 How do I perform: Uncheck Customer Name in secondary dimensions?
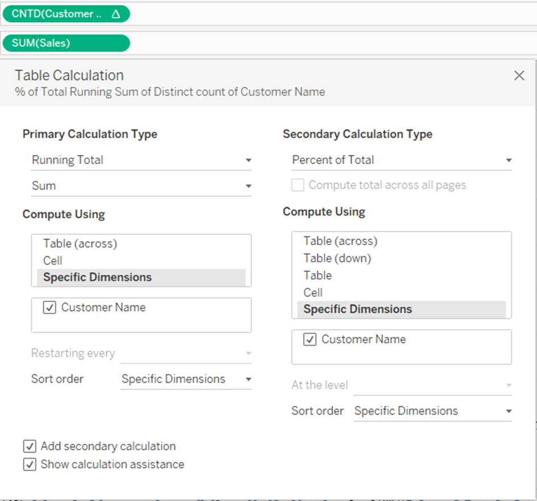310,339
